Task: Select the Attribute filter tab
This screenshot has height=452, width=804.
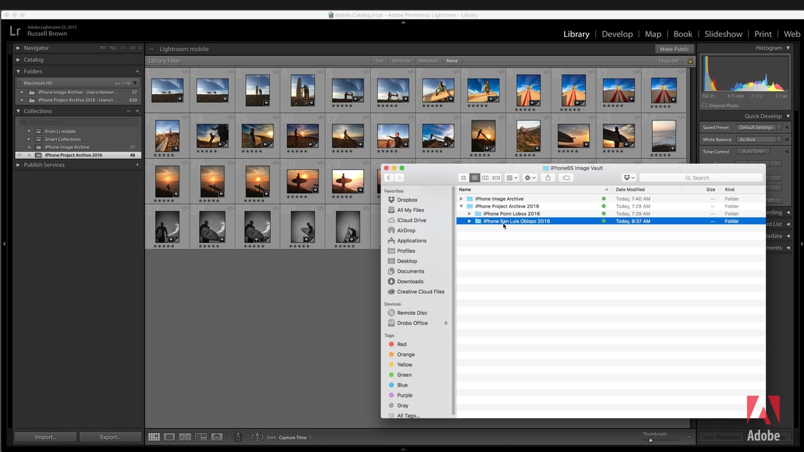Action: tap(401, 61)
